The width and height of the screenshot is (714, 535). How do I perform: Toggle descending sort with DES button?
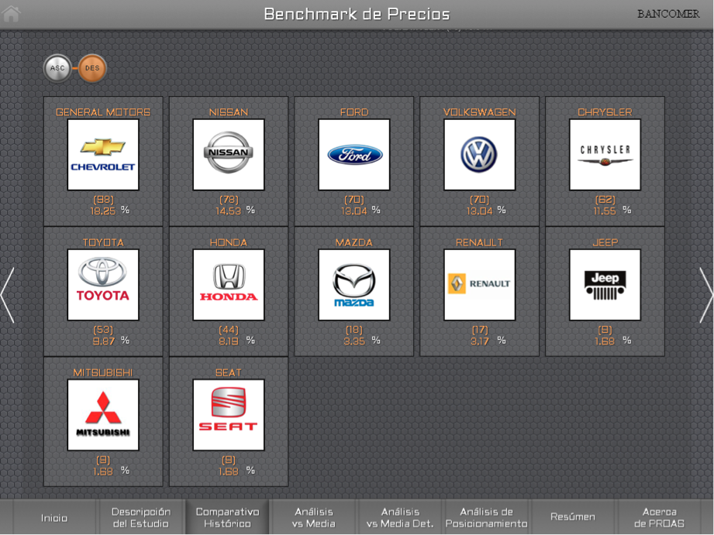point(92,68)
